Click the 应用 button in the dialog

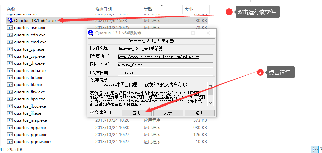click(136, 113)
